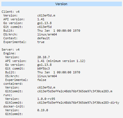Click the containerd: section label

[13, 84]
